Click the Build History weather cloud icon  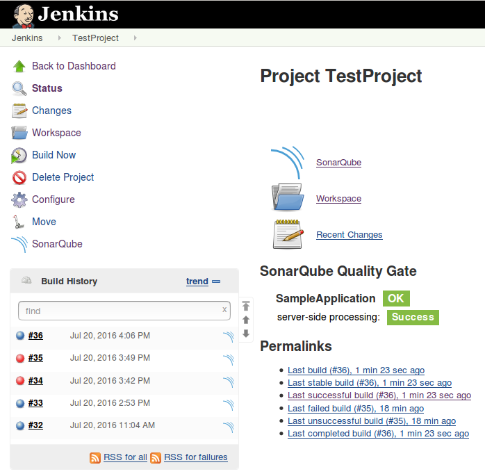tap(26, 280)
